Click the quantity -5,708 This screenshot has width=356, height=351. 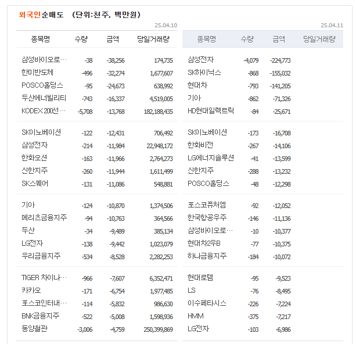(85, 112)
